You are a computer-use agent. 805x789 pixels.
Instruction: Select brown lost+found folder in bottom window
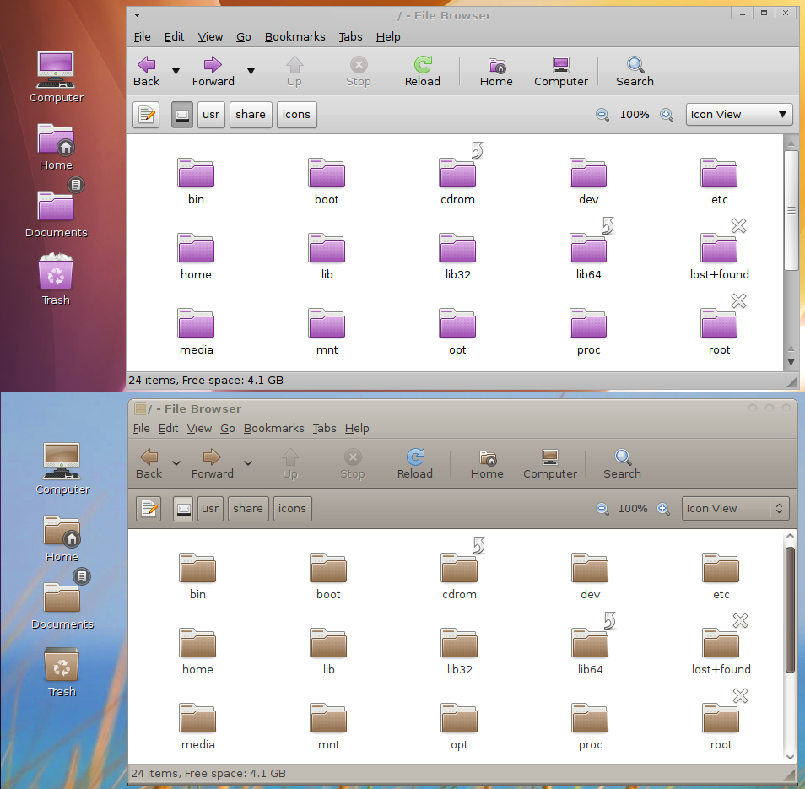point(721,643)
